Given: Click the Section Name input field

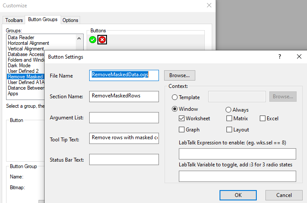Looking at the screenshot, I should coord(124,97).
